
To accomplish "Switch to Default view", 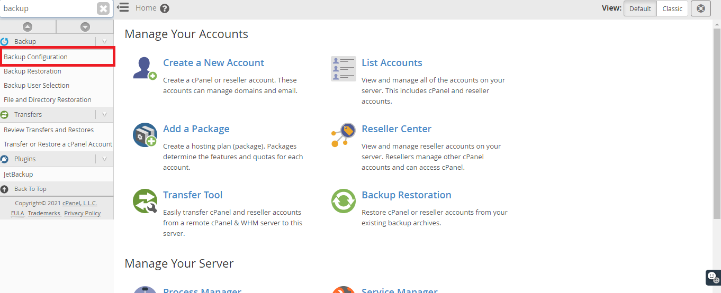I will pos(641,8).
